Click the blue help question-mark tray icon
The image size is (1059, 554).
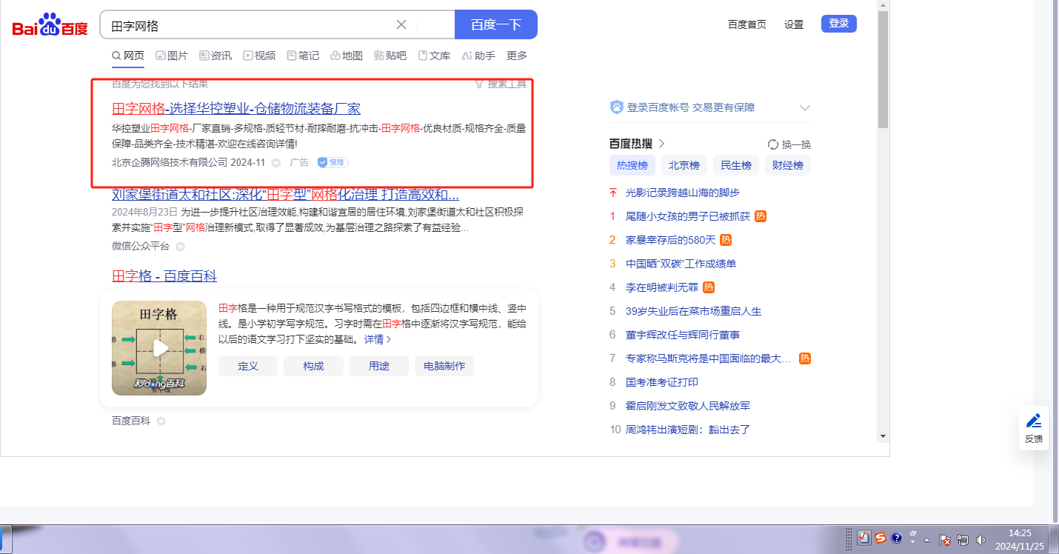pyautogui.click(x=896, y=538)
